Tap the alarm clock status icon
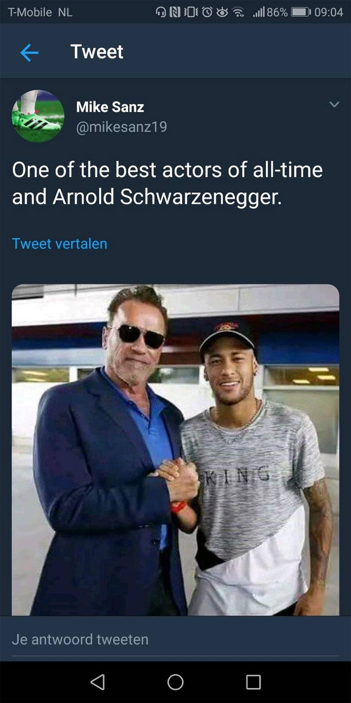Image resolution: width=351 pixels, height=703 pixels. pyautogui.click(x=207, y=12)
